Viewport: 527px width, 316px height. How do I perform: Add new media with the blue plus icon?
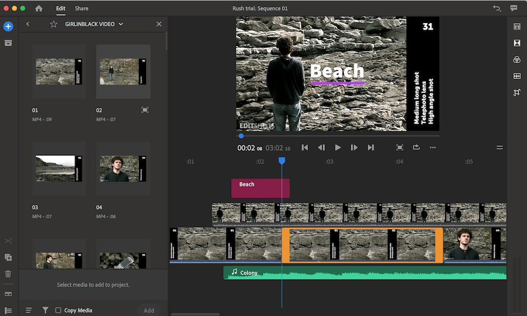[x=7, y=26]
